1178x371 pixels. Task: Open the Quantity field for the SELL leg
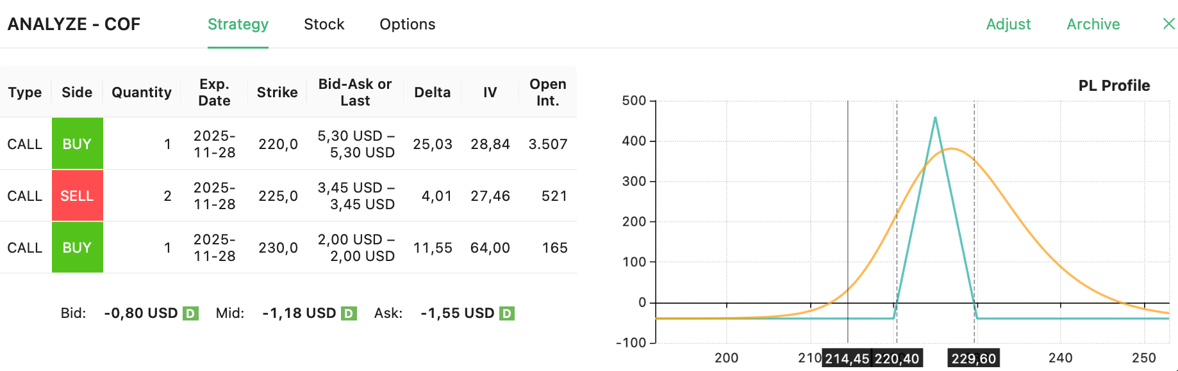(x=167, y=196)
